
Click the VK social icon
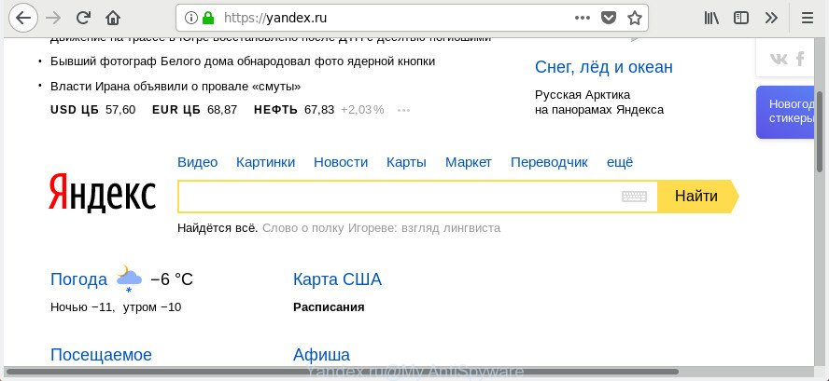pos(779,59)
